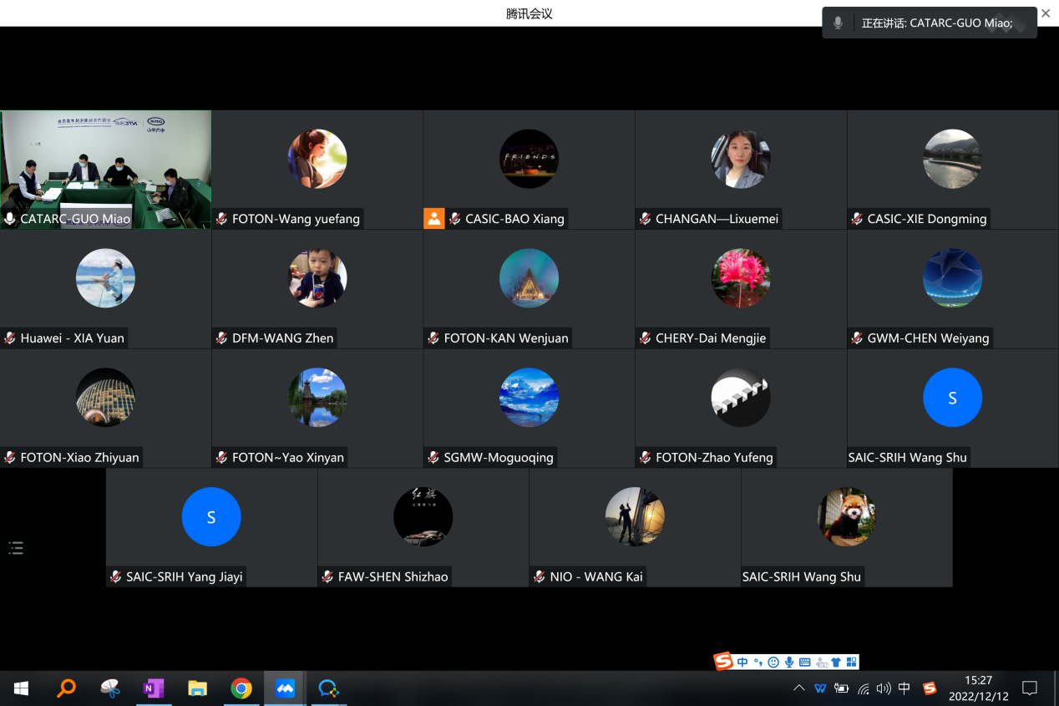Open OneNote from the taskbar
The height and width of the screenshot is (706, 1059).
pyautogui.click(x=153, y=688)
